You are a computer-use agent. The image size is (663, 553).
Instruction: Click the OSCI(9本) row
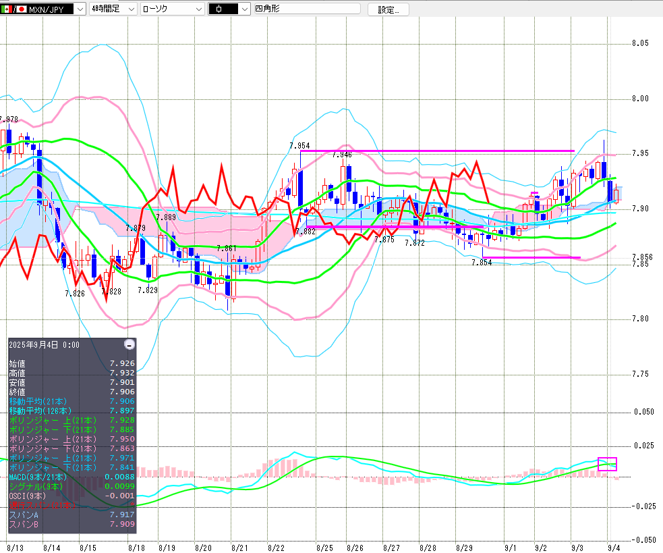tap(72, 496)
